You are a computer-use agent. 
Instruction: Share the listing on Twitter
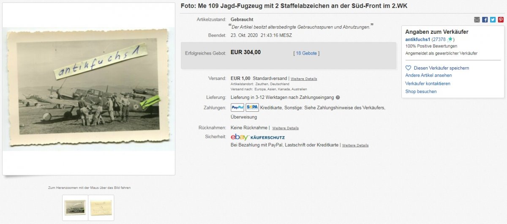tap(493, 19)
